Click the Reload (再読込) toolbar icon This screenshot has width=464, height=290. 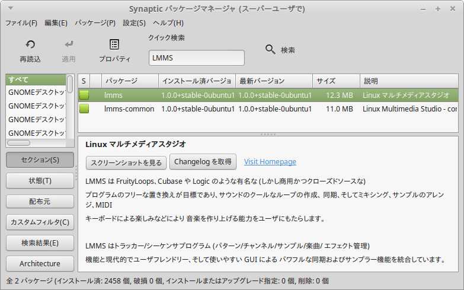click(30, 44)
